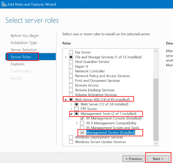Screen dimensions: 173x163
Task: Check the Fax Server checkbox
Action: 71,52
